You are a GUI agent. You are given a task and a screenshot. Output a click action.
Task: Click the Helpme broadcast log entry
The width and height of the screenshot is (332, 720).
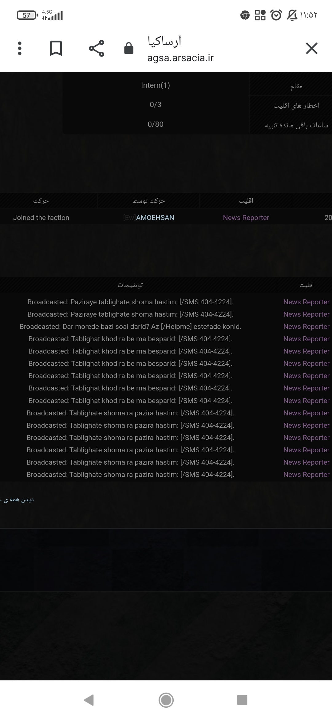(x=130, y=326)
